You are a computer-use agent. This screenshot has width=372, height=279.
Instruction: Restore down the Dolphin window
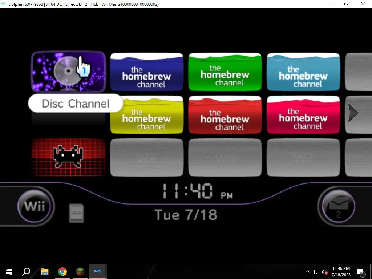click(x=346, y=4)
